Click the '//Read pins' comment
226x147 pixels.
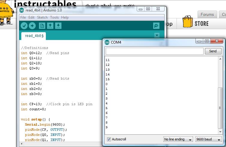point(58,53)
